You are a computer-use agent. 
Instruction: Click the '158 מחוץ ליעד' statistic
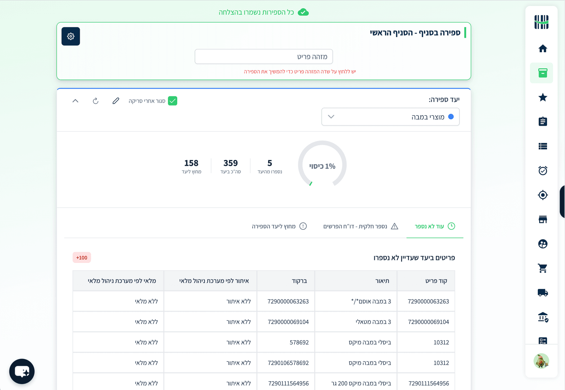(x=191, y=167)
